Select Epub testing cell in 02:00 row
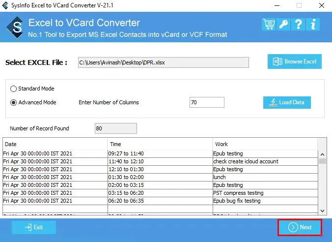 tap(265, 185)
